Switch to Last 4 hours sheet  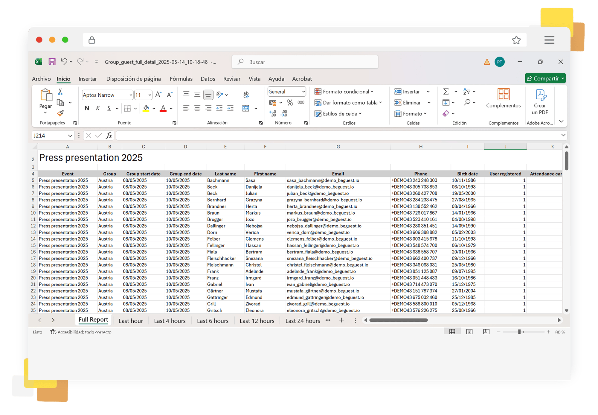(x=170, y=321)
